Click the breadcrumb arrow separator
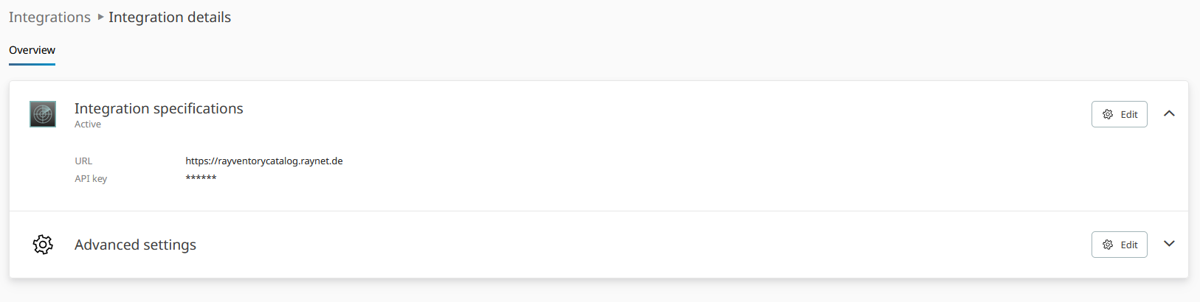The image size is (1200, 302). pyautogui.click(x=100, y=17)
